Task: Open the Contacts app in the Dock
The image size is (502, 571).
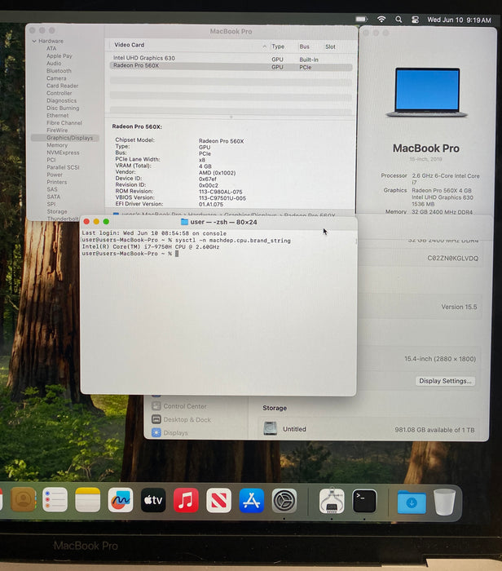Action: pyautogui.click(x=23, y=500)
